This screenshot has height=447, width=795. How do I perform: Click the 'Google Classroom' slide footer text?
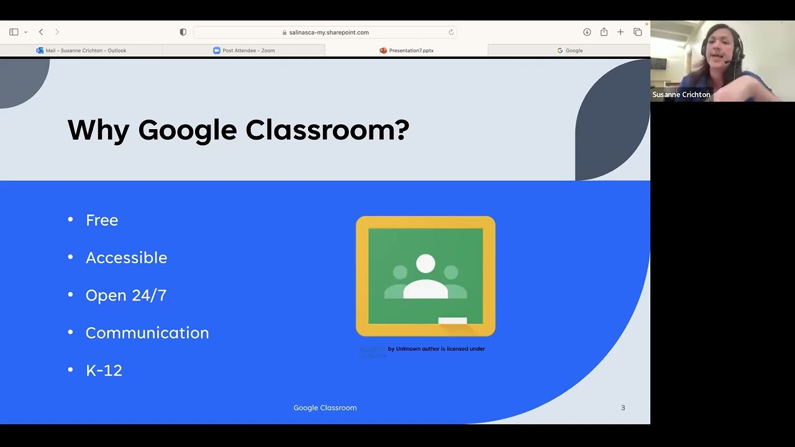(325, 408)
